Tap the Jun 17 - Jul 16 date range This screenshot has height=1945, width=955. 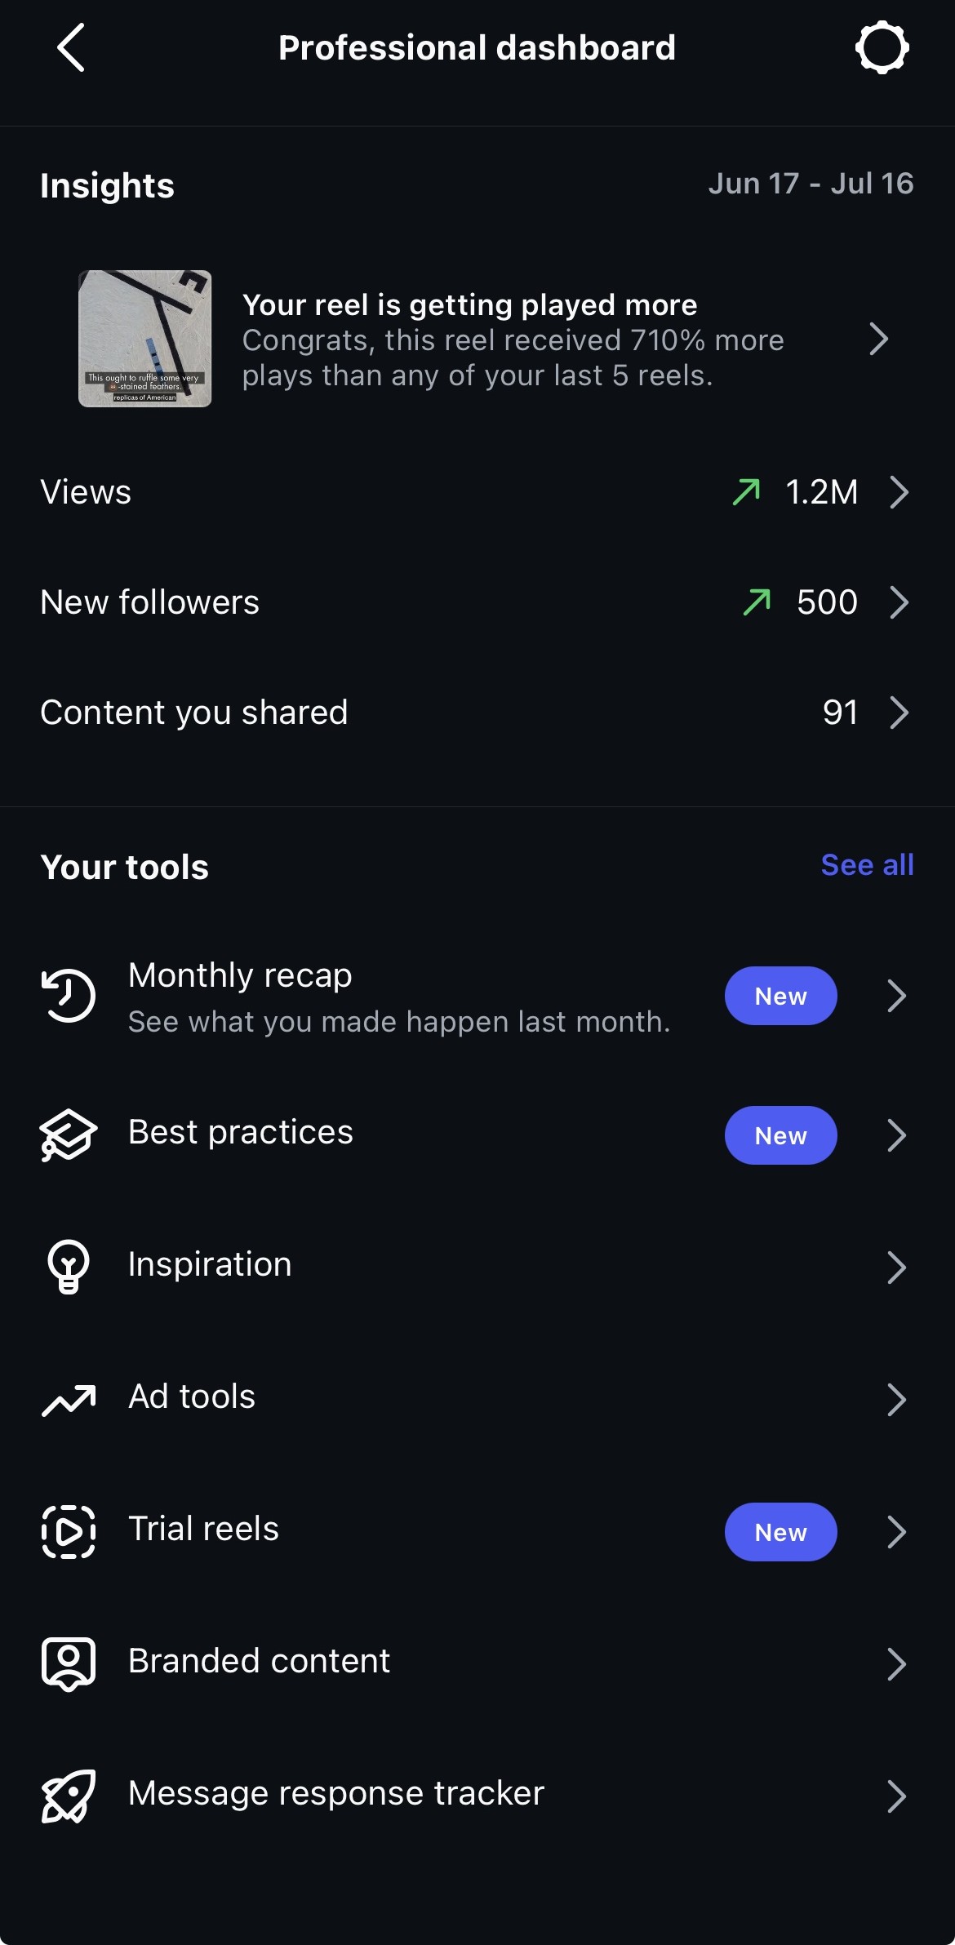pyautogui.click(x=811, y=184)
